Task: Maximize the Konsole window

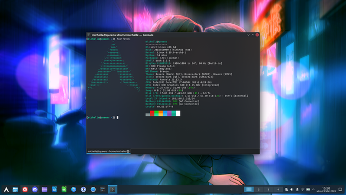Action: point(253,35)
